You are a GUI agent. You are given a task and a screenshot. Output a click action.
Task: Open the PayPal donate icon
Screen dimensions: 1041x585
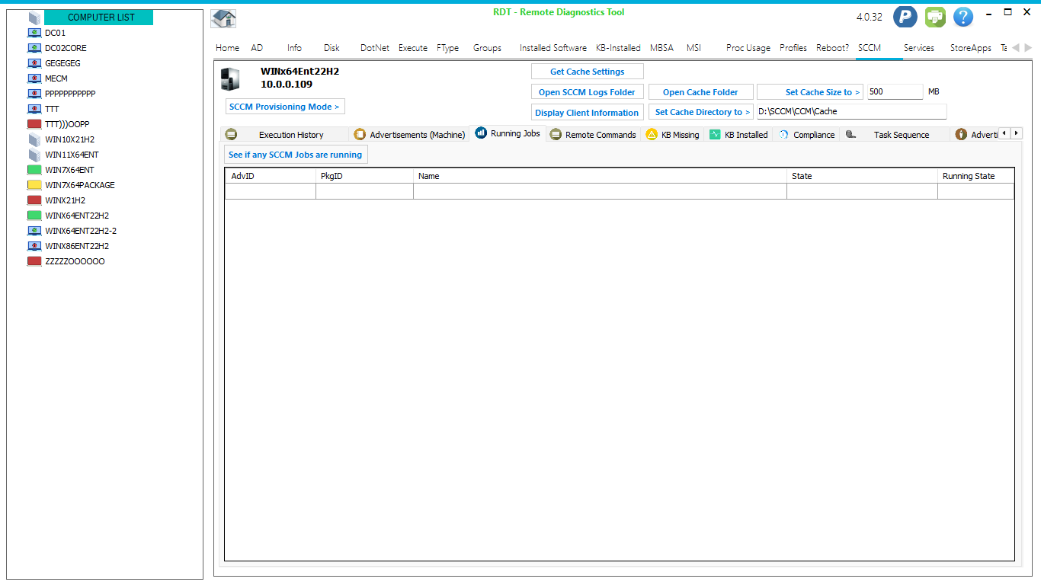tap(905, 17)
